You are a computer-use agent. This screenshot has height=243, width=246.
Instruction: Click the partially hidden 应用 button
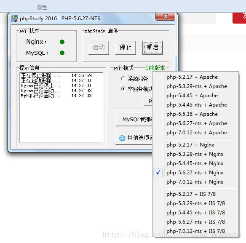(148, 101)
